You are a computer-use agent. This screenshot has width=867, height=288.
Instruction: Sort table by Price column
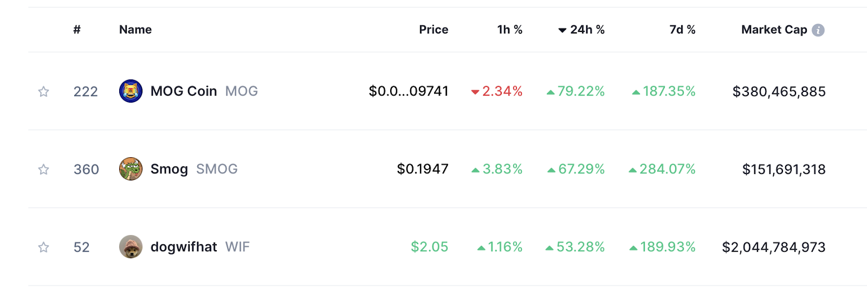433,30
